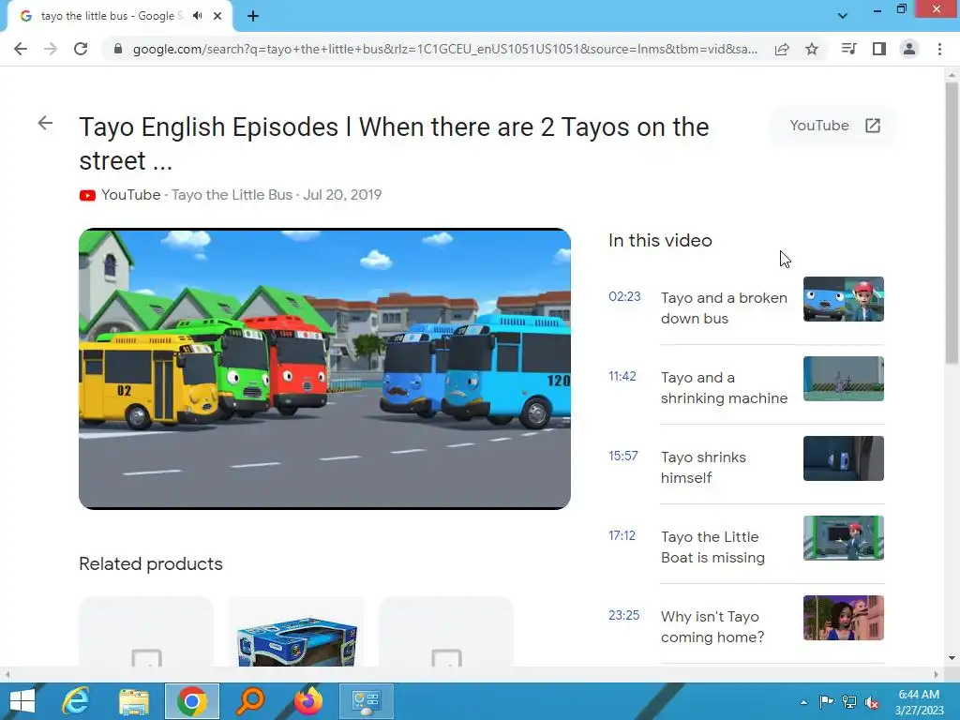Click 'Tayo the Little Bus' channel text
This screenshot has height=720, width=960.
(232, 195)
